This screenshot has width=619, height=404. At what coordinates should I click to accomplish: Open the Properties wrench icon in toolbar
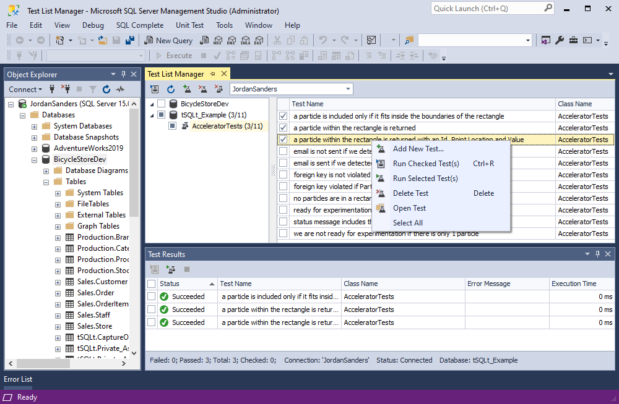[x=560, y=40]
